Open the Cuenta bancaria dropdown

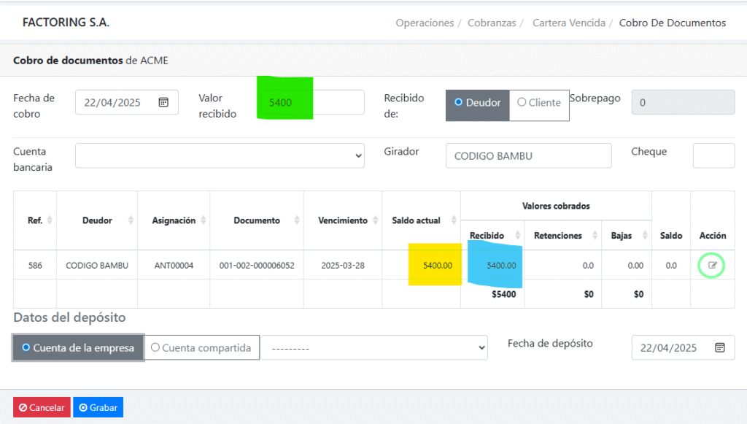(220, 155)
